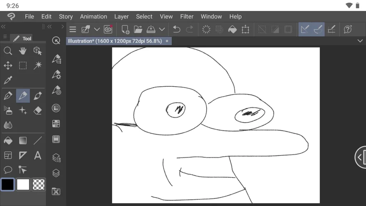Open the Tool Property palette icon
This screenshot has height=206, width=366.
[x=56, y=74]
